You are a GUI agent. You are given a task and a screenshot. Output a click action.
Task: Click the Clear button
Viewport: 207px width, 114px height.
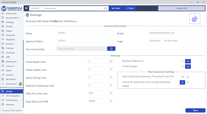[x=130, y=8]
